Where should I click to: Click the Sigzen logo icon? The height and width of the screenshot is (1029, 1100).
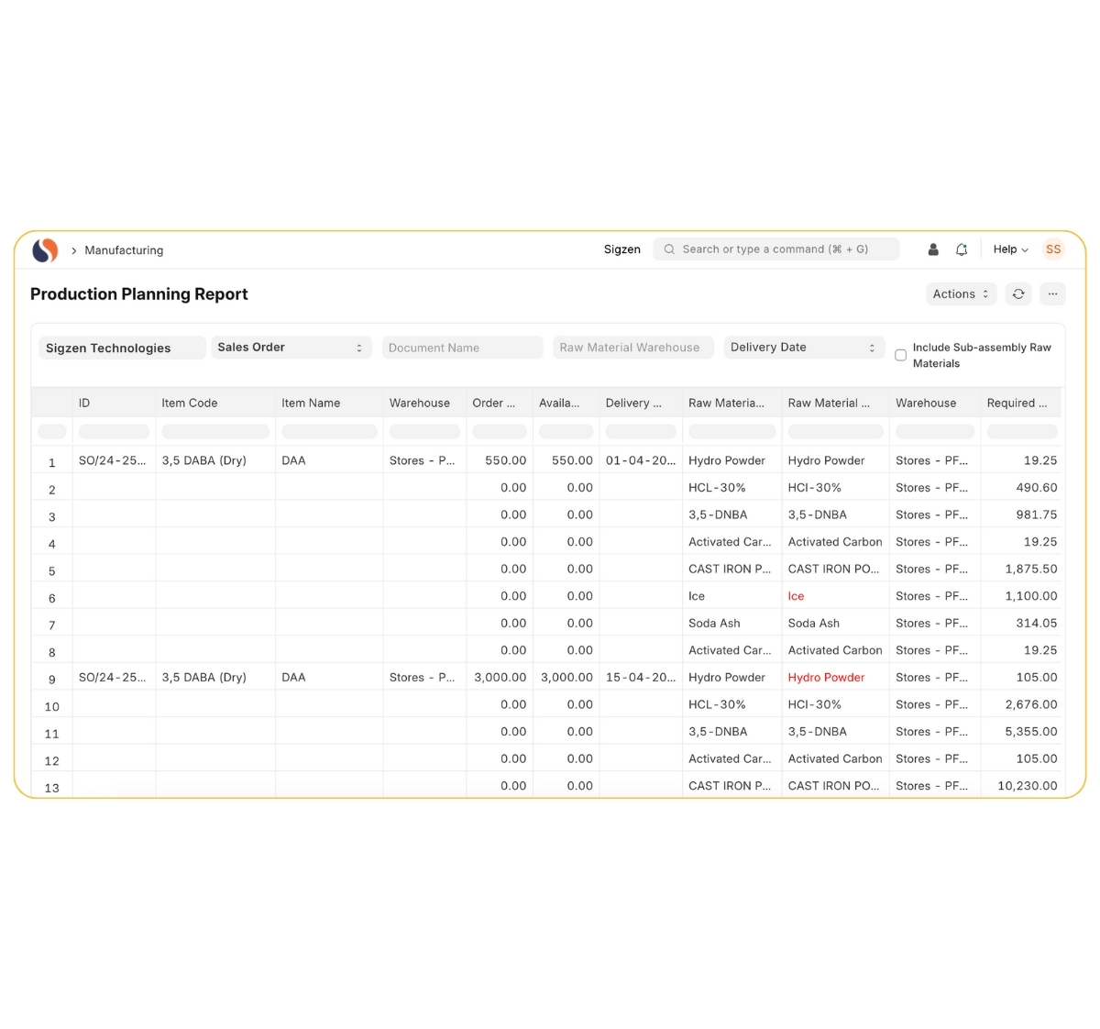coord(45,249)
